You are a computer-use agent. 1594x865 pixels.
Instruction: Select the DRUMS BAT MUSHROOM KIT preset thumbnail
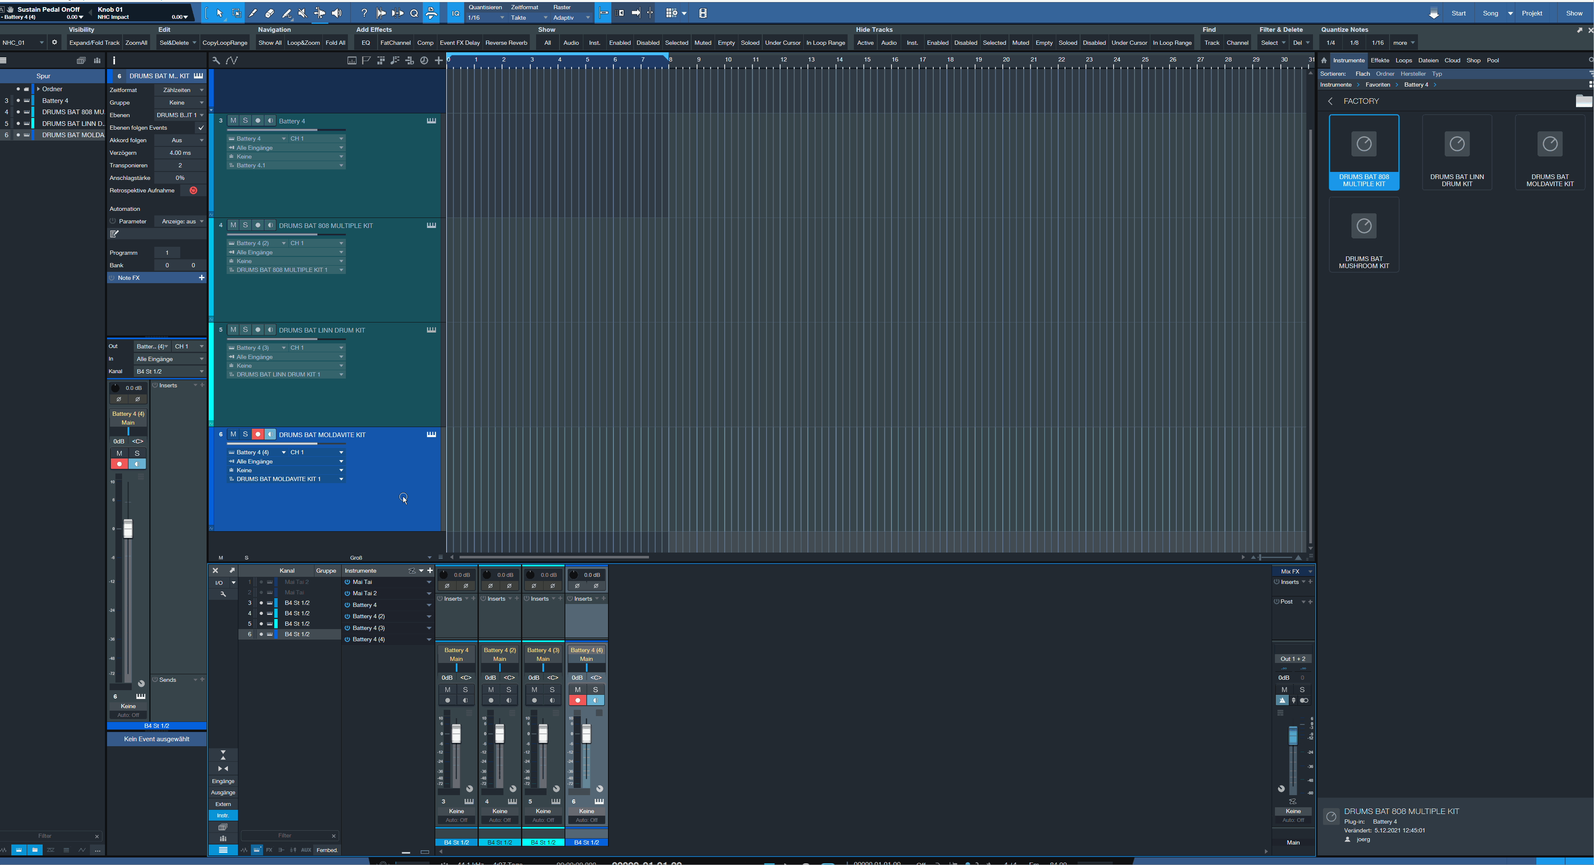point(1364,235)
